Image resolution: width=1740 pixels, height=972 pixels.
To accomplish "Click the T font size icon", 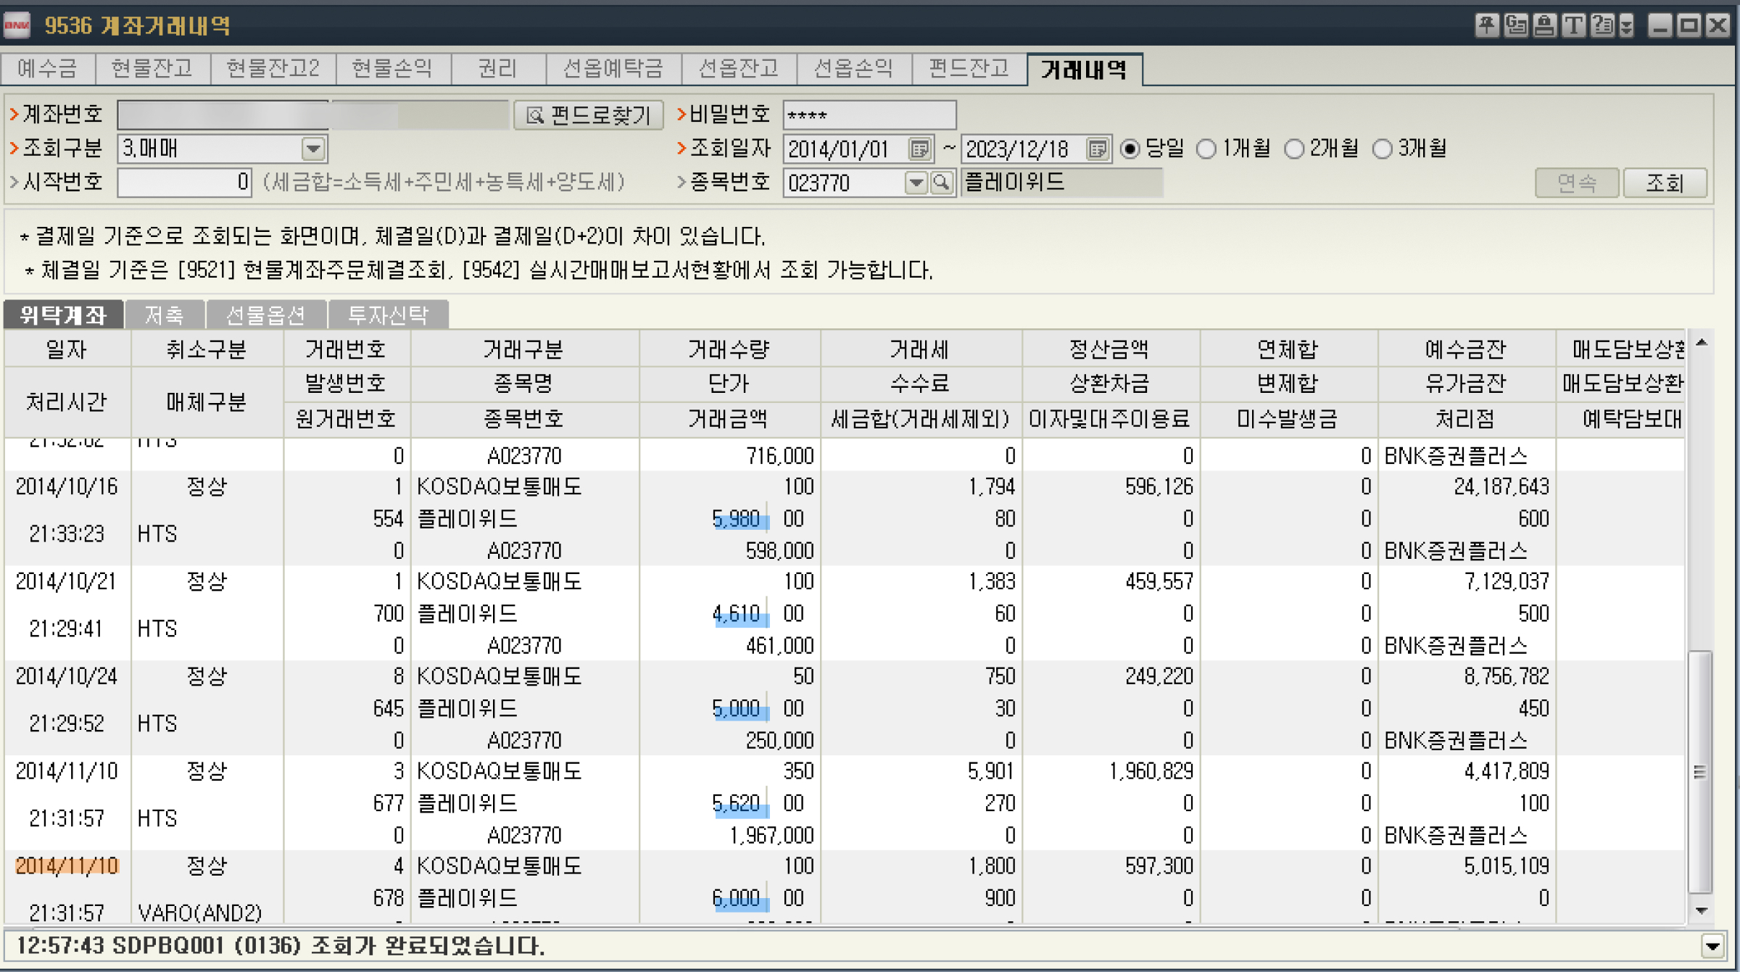I will click(x=1573, y=26).
